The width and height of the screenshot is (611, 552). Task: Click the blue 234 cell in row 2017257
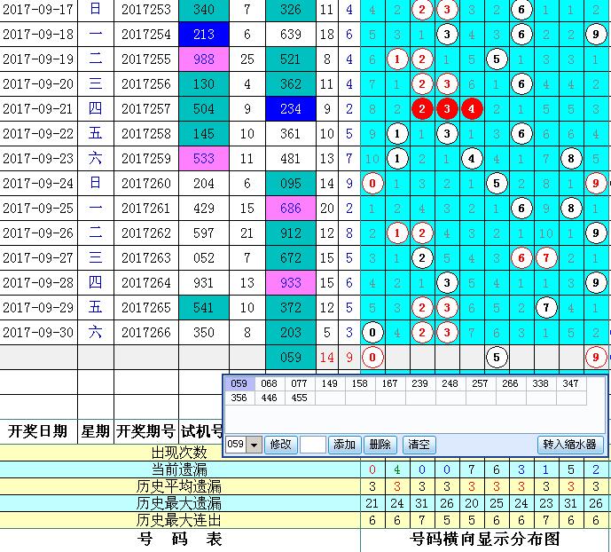290,109
